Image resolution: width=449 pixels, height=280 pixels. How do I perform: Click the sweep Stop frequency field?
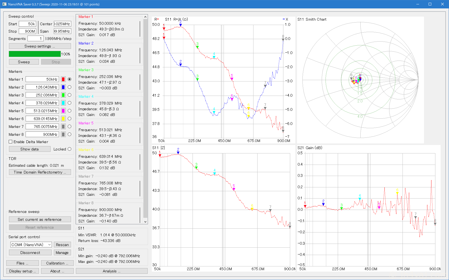tap(27, 31)
